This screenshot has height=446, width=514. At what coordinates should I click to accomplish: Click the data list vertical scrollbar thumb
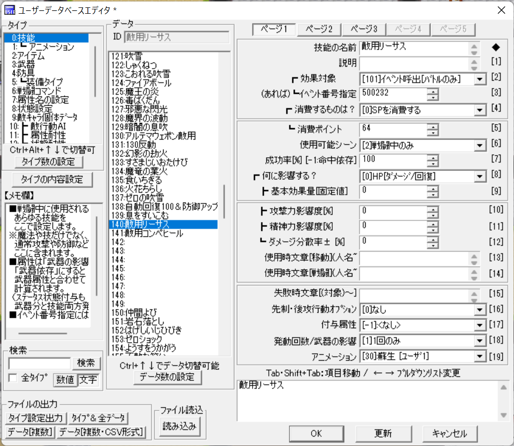coord(224,201)
